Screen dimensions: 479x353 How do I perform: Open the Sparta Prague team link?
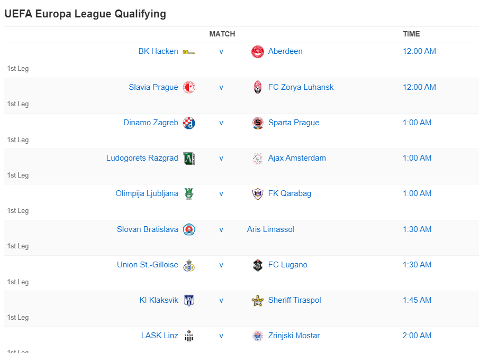pos(294,123)
